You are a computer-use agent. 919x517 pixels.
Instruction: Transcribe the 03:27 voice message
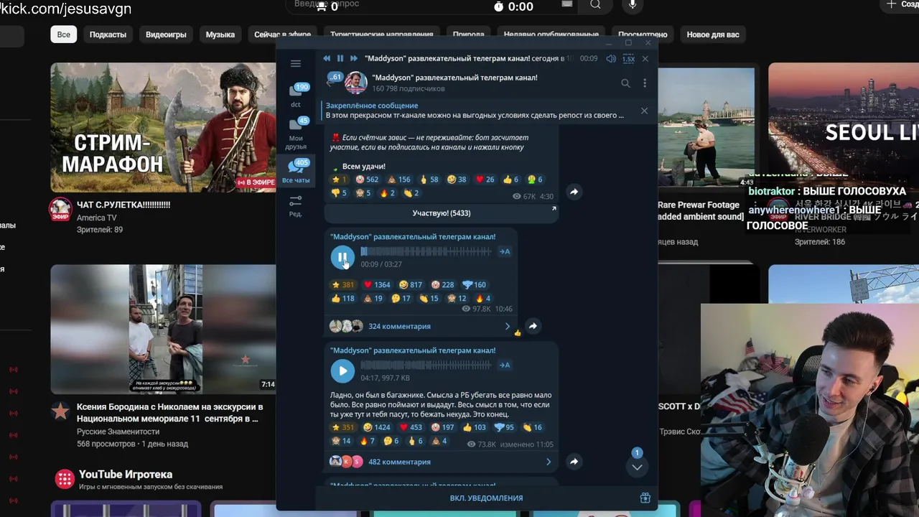(x=505, y=251)
